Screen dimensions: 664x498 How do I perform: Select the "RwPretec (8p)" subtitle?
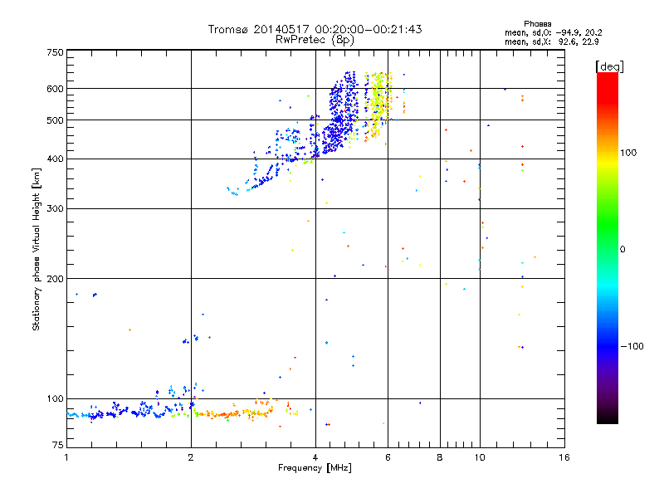tap(315, 40)
